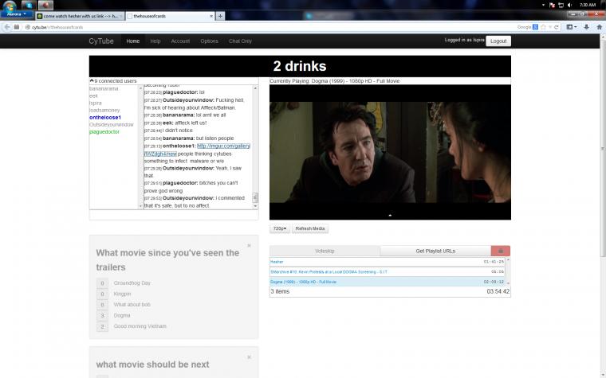The image size is (606, 378).
Task: Select user ontheloose1 in userlist
Action: [x=105, y=117]
